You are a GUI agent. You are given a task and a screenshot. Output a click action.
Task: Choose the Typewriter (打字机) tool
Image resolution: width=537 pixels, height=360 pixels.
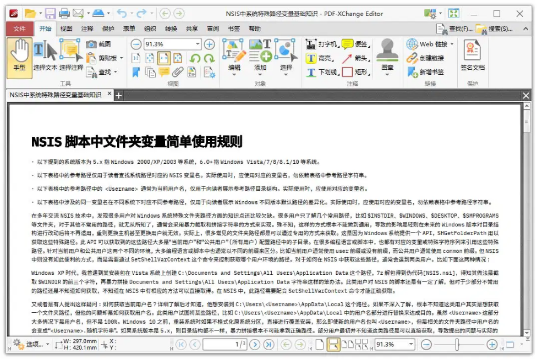click(321, 44)
